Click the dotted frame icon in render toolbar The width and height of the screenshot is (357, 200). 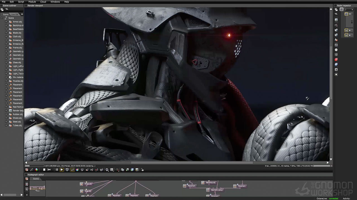point(32,170)
